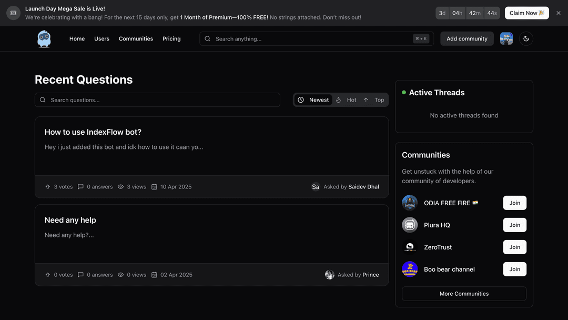This screenshot has width=568, height=320.
Task: Click the Boo bear channel avatar
Action: pyautogui.click(x=410, y=269)
